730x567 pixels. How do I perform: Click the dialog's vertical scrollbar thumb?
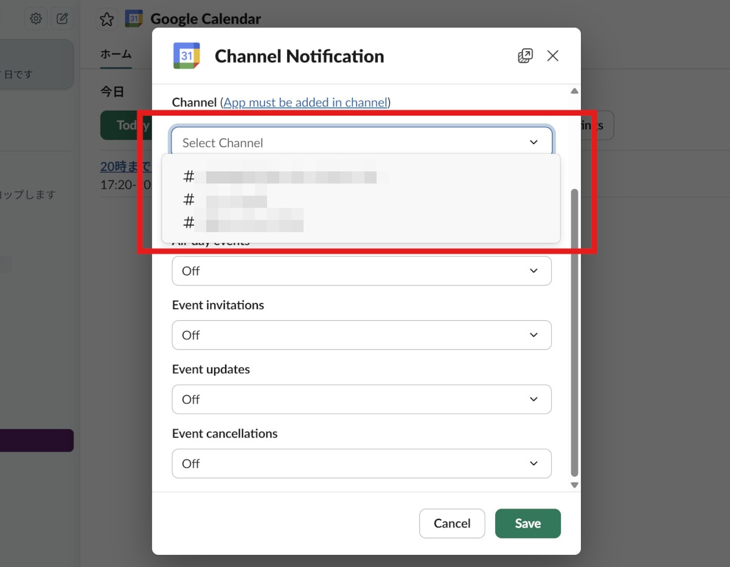click(574, 331)
